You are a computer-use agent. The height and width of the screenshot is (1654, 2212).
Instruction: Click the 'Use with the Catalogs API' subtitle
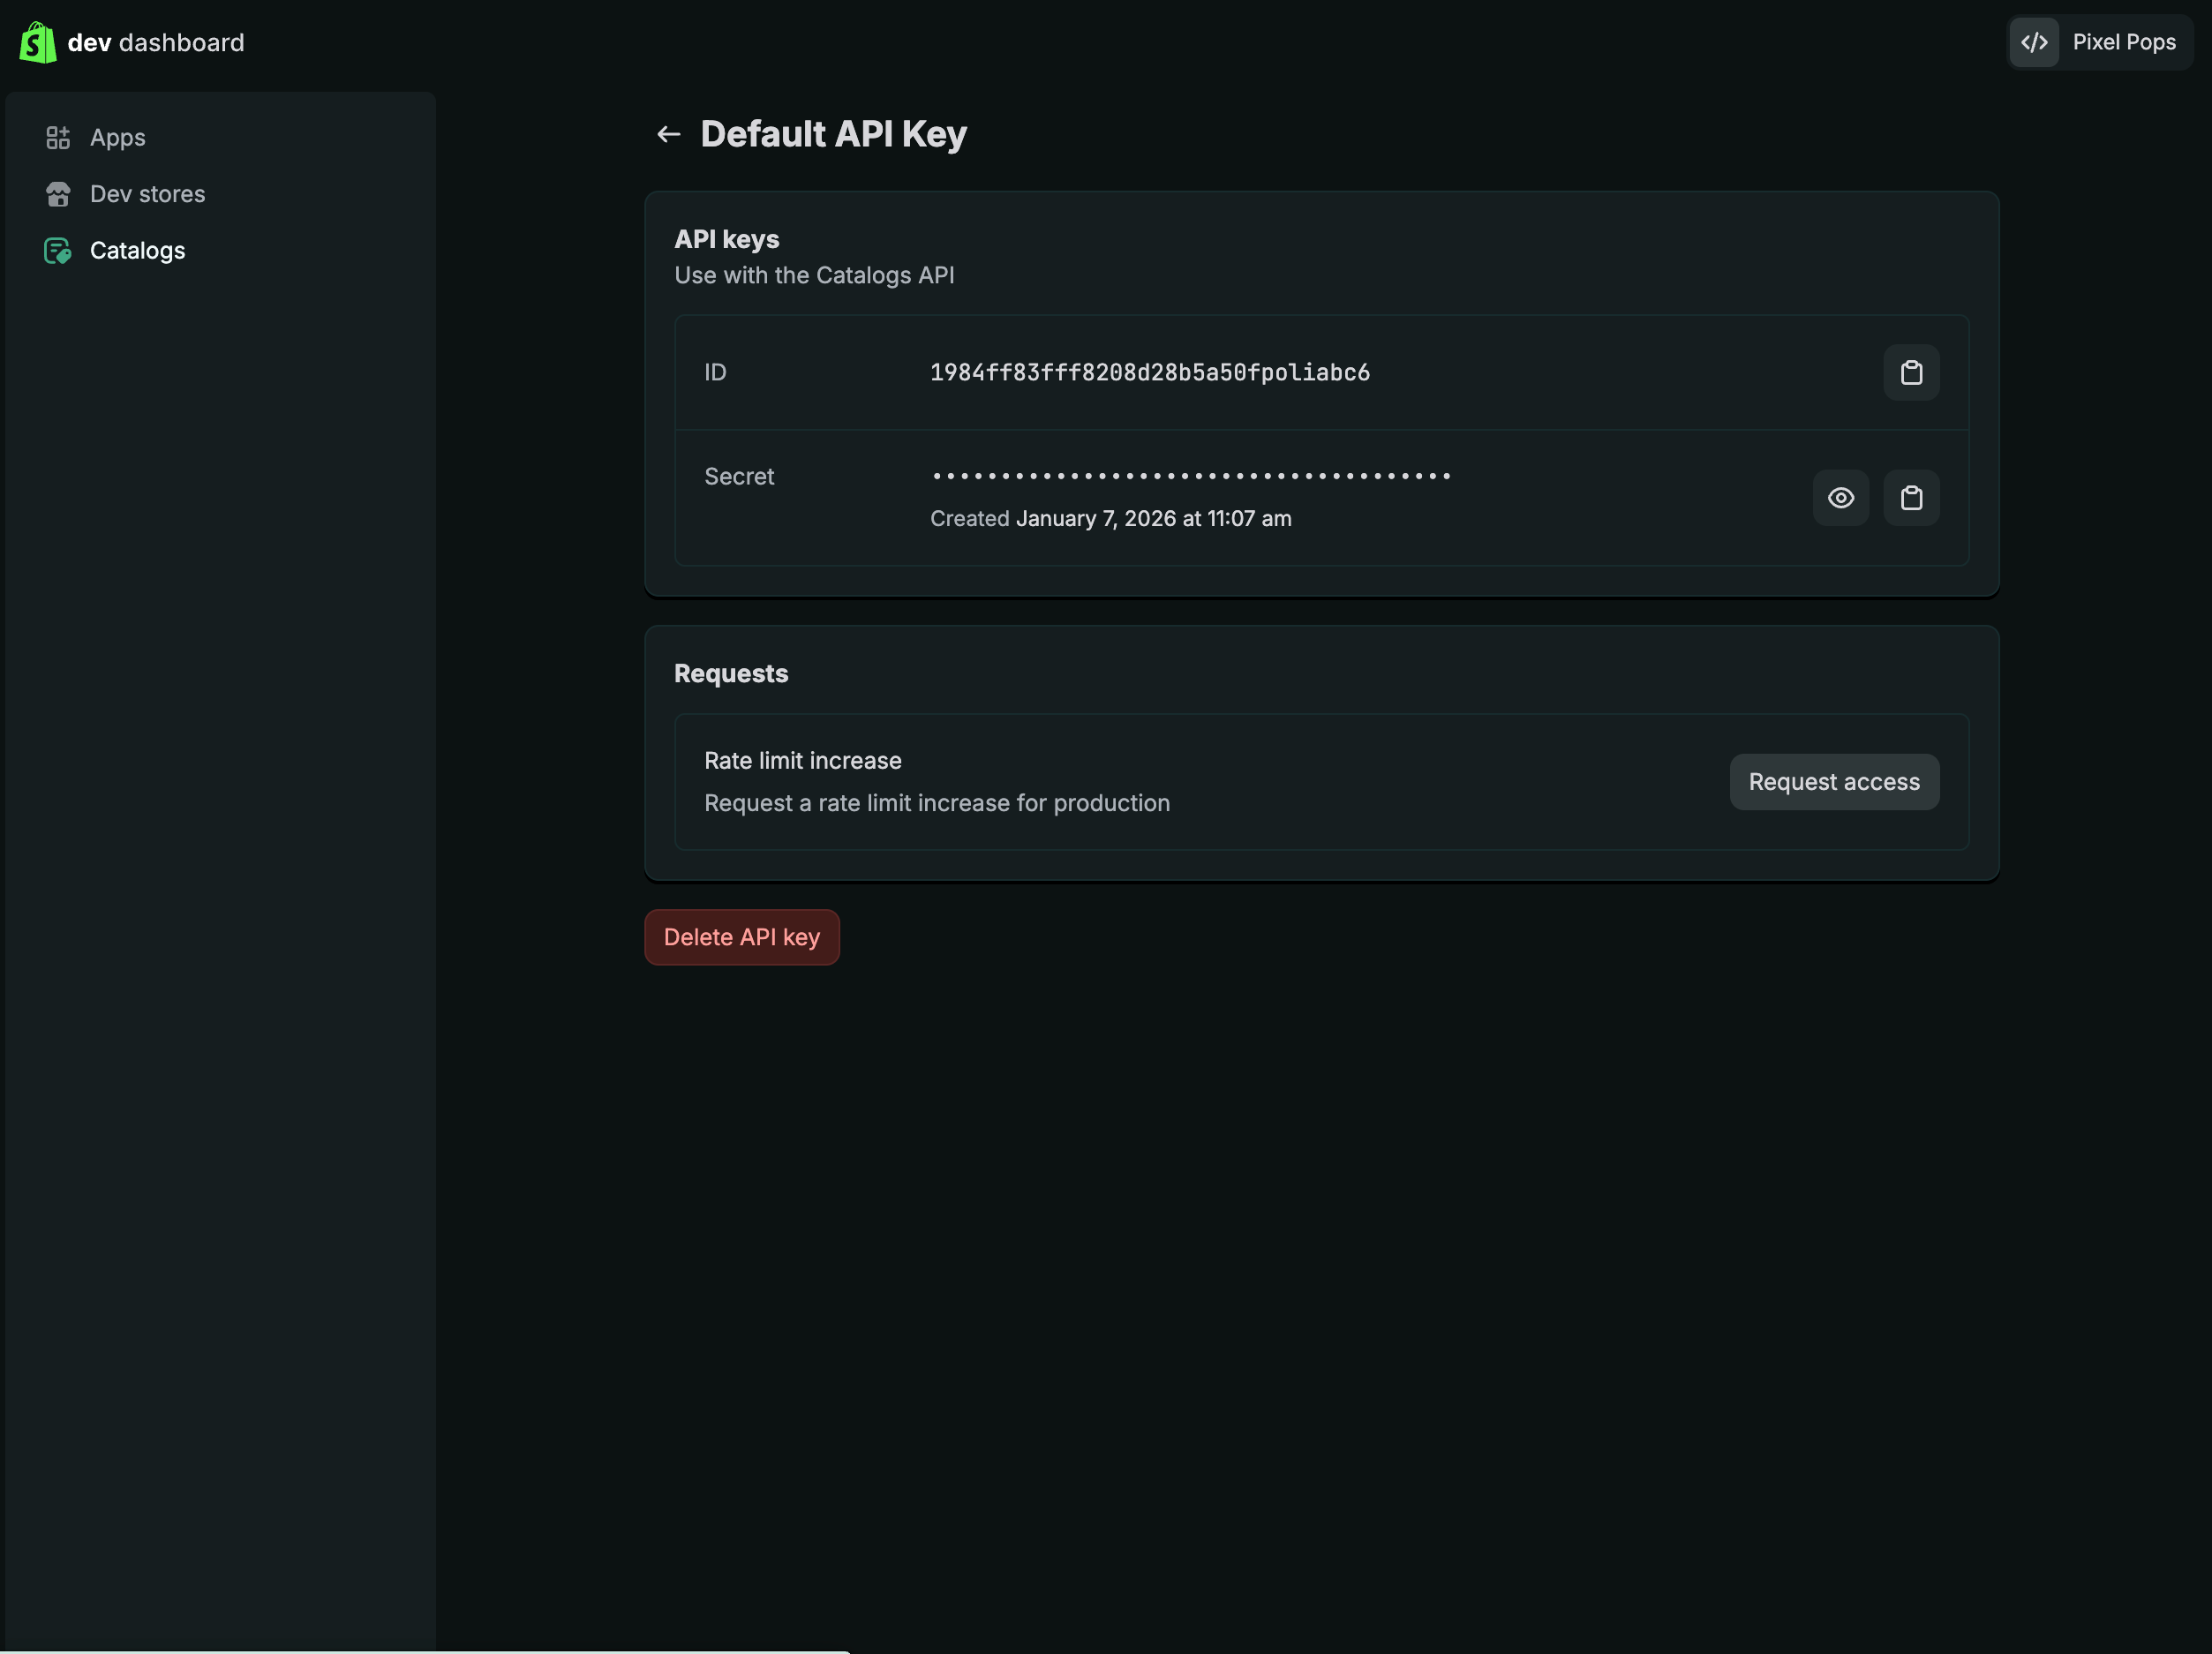point(814,275)
